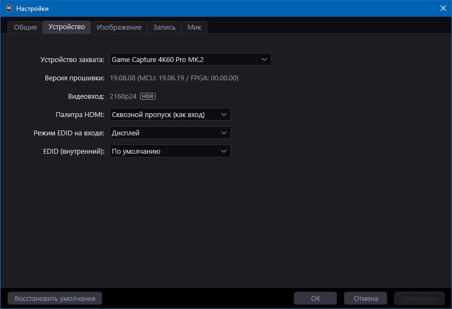Click the greyed-out Применить button
This screenshot has width=452, height=309.
pos(419,298)
